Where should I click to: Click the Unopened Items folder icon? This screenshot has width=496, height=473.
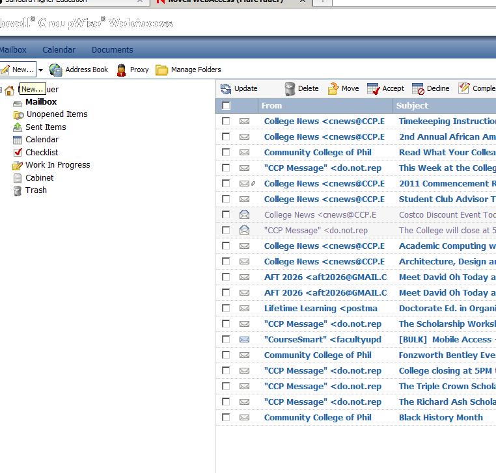[18, 115]
